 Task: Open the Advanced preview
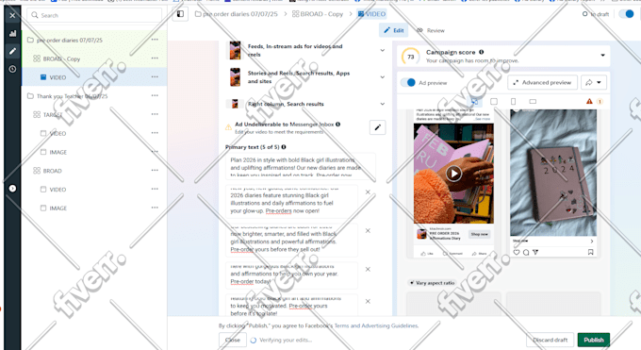click(542, 82)
